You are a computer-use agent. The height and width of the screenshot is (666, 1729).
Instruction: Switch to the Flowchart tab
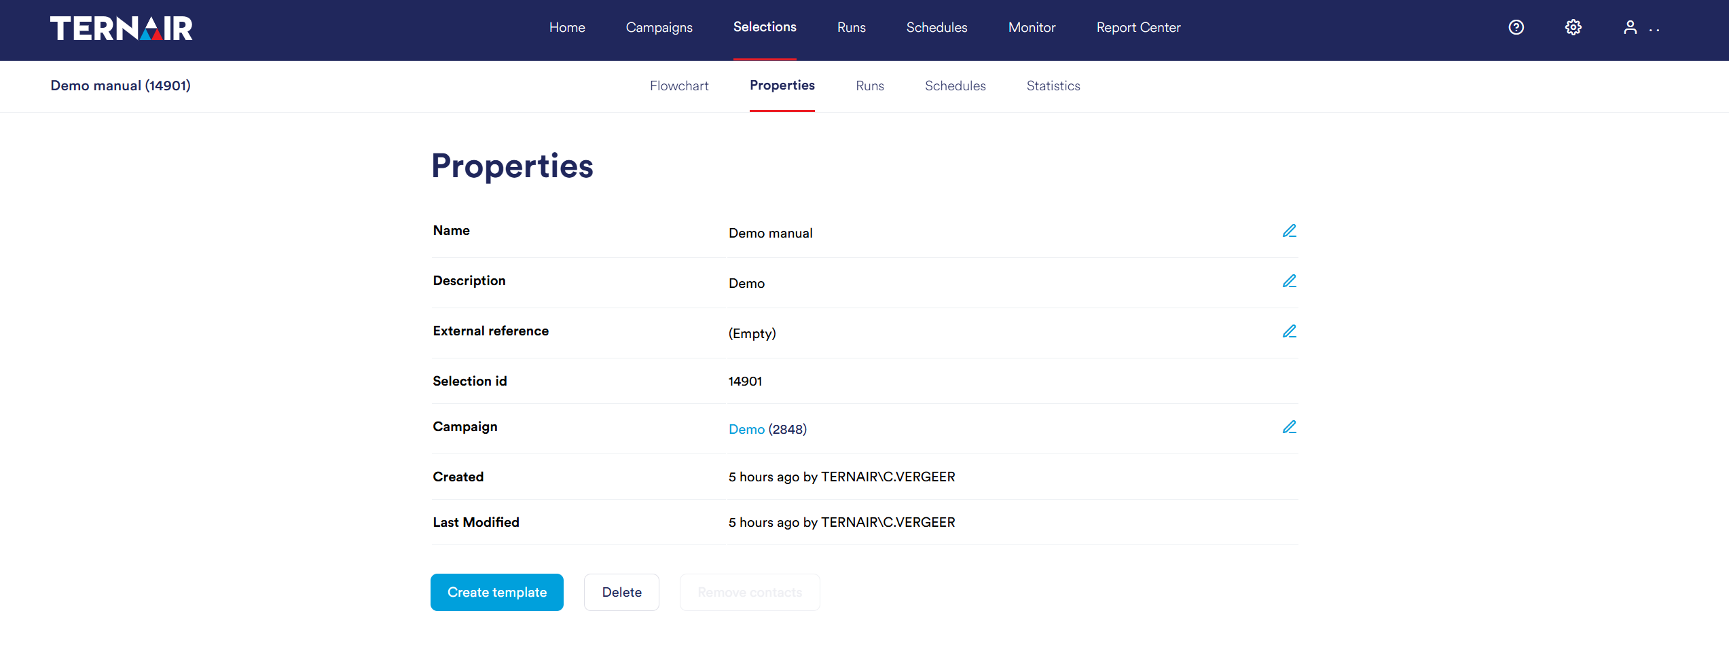[x=679, y=86]
